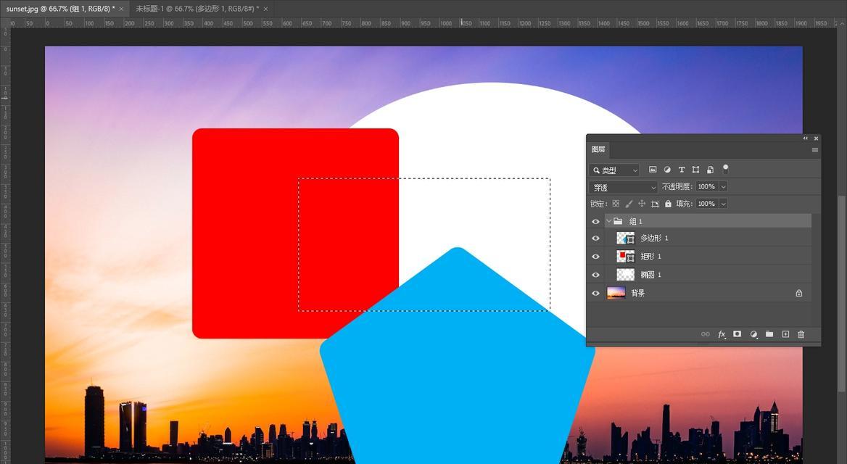Screen dimensions: 847x464
Task: Hide the 椭圆 1 layer
Action: coord(596,275)
